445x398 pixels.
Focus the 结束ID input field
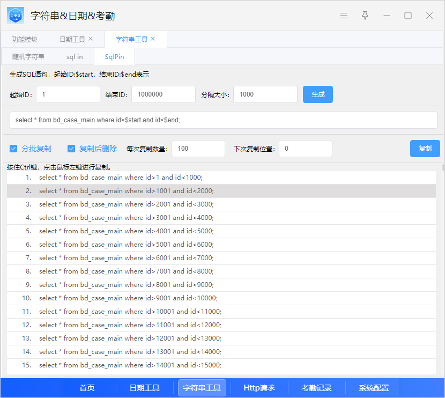[164, 94]
